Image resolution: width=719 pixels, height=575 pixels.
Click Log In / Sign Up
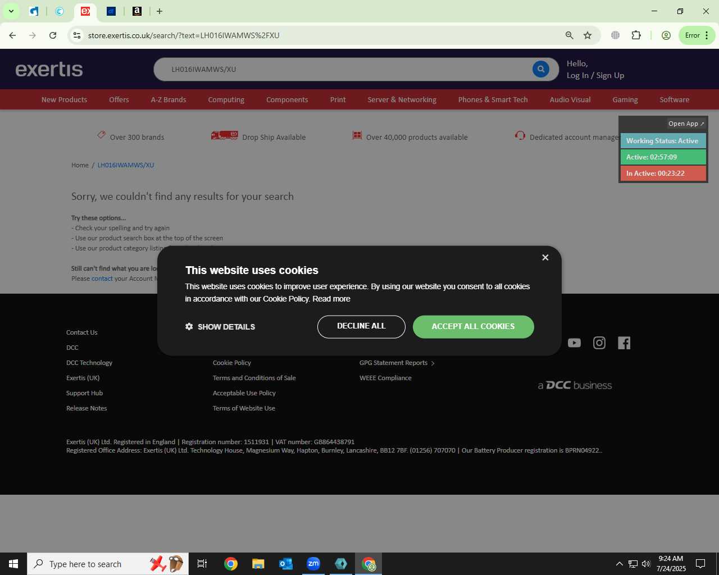[x=595, y=75]
